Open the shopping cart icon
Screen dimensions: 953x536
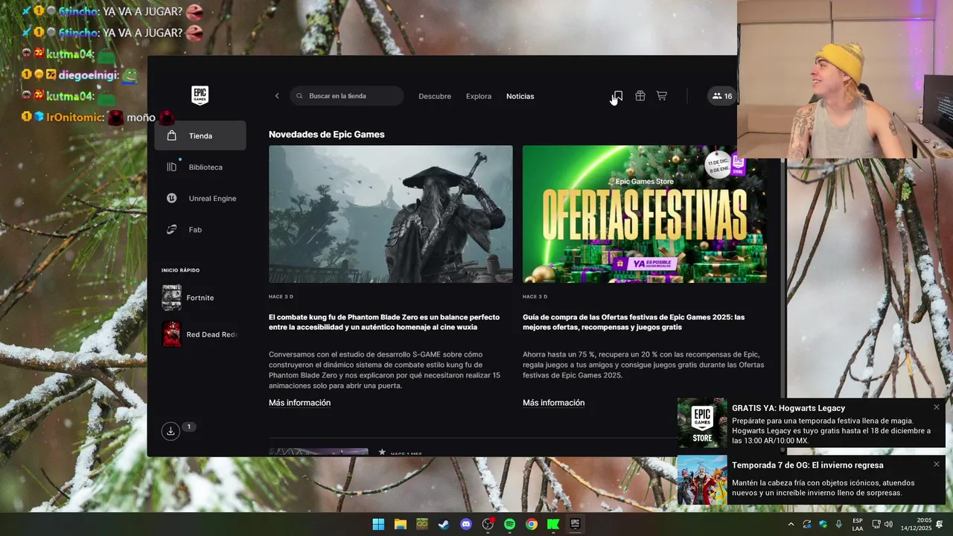[661, 96]
